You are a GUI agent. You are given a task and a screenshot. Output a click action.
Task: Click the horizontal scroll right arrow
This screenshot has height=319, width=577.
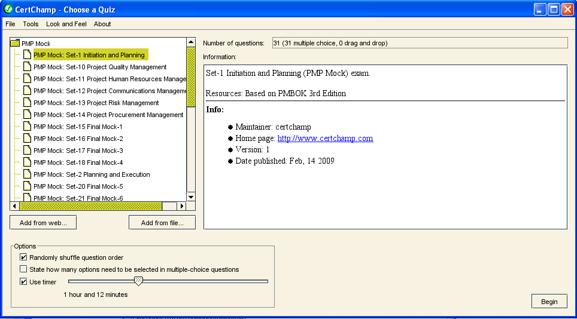pyautogui.click(x=181, y=206)
